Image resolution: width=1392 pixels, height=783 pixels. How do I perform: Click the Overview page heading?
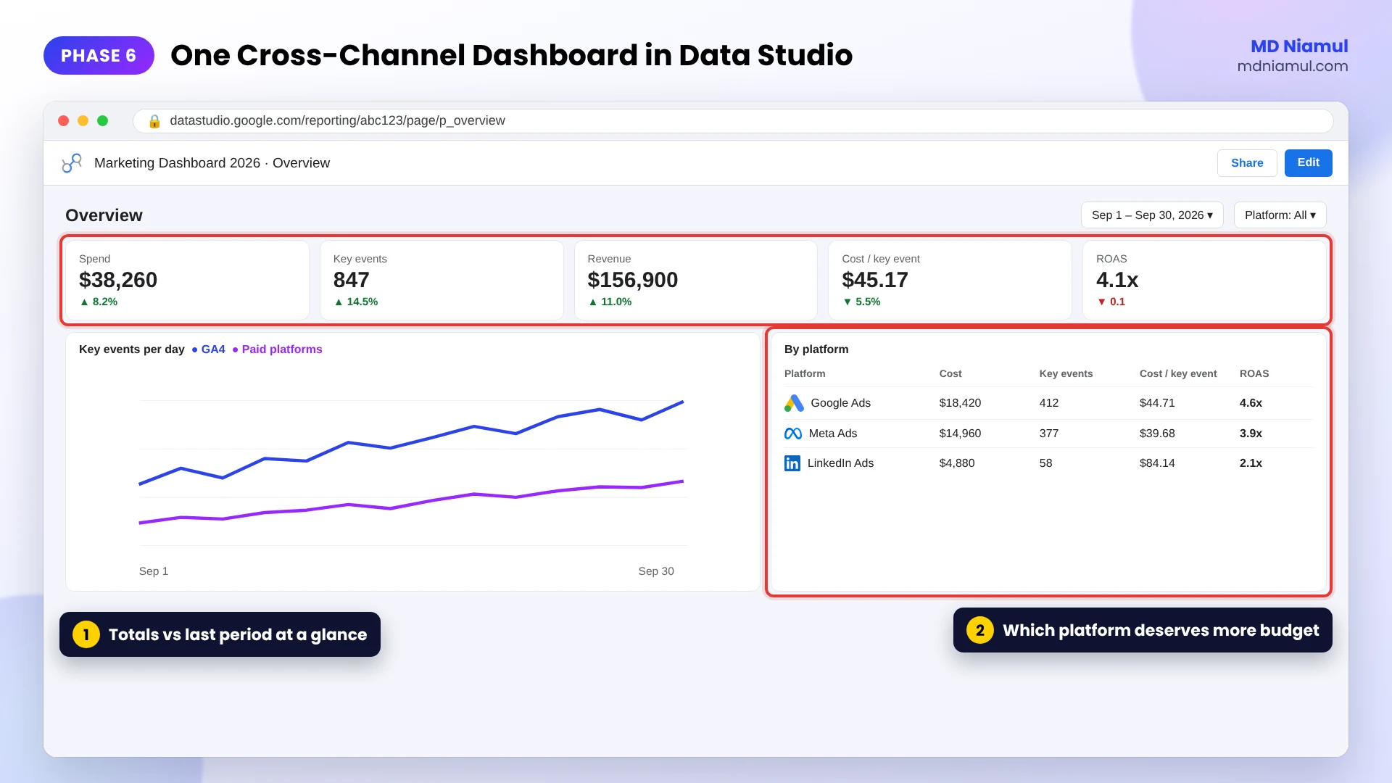[x=104, y=216]
